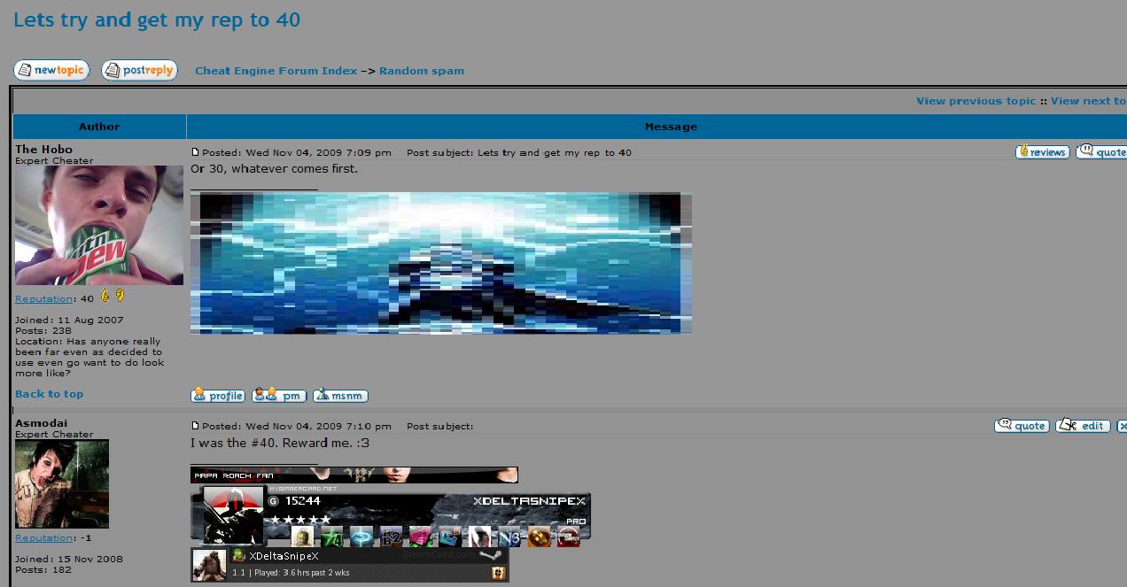This screenshot has width=1127, height=587.
Task: Open Asmodai's Reputation link
Action: click(43, 538)
